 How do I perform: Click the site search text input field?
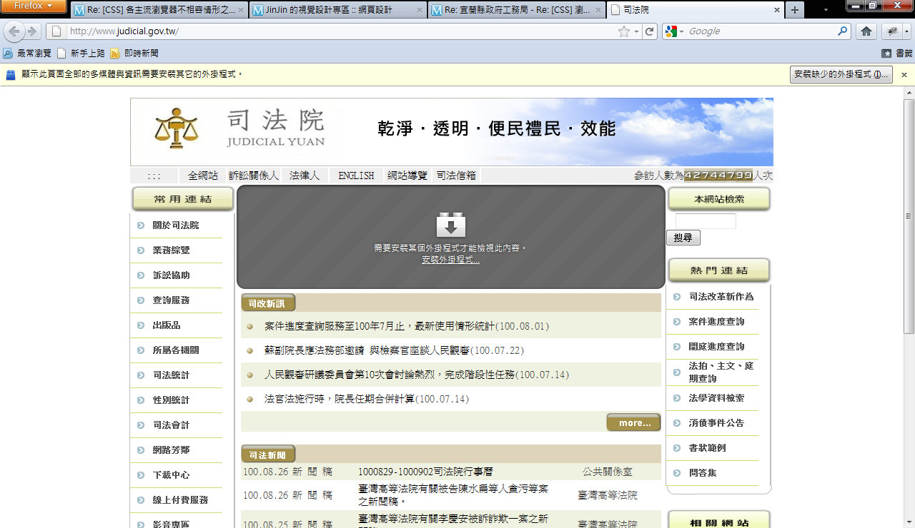click(x=705, y=221)
